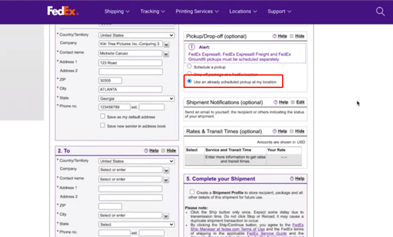Image resolution: width=393 pixels, height=237 pixels.
Task: Open sender Company dropdown arrow
Action: pos(166,45)
